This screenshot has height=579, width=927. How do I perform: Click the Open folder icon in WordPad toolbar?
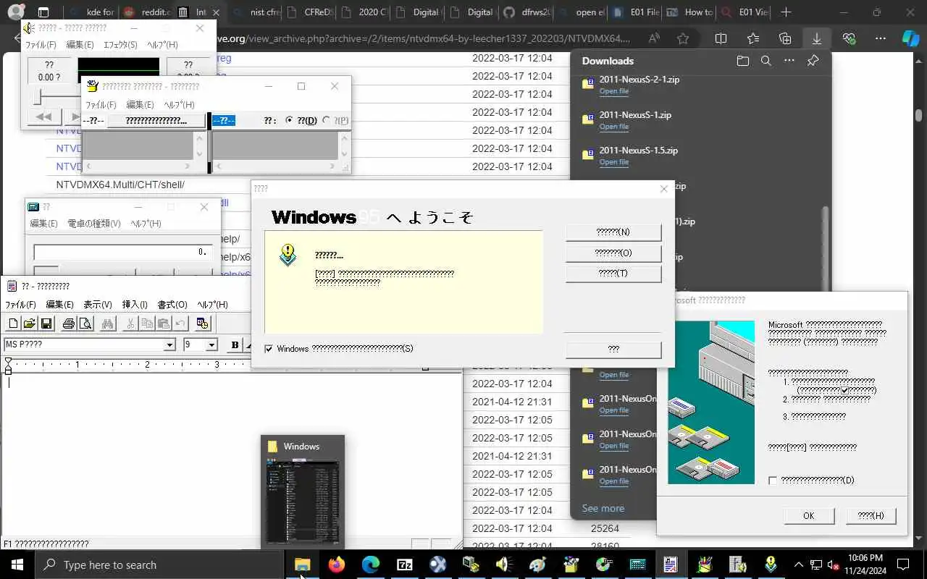pos(30,324)
